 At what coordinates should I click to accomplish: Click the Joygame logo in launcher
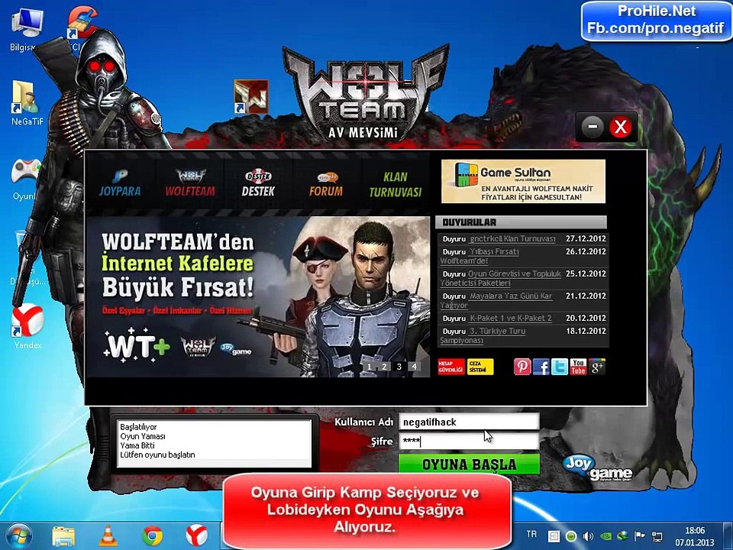(597, 468)
